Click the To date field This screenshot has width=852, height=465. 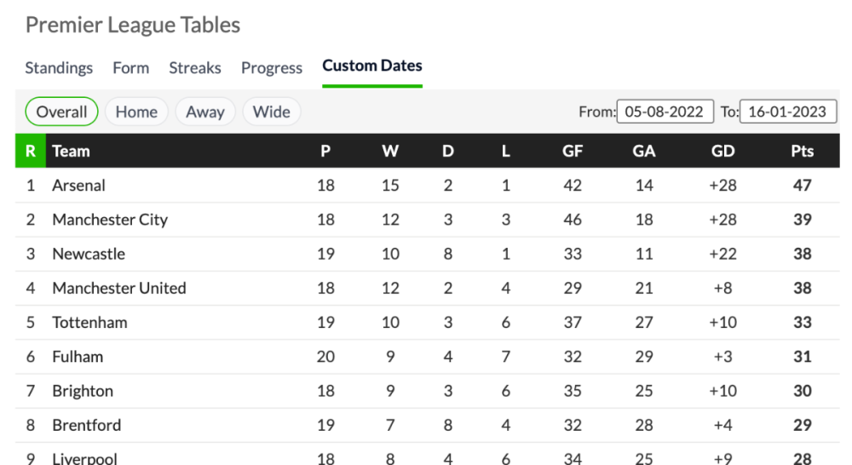(787, 112)
